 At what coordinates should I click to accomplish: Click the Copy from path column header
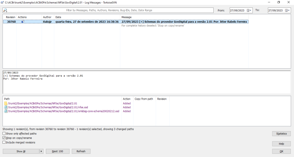click(145, 99)
